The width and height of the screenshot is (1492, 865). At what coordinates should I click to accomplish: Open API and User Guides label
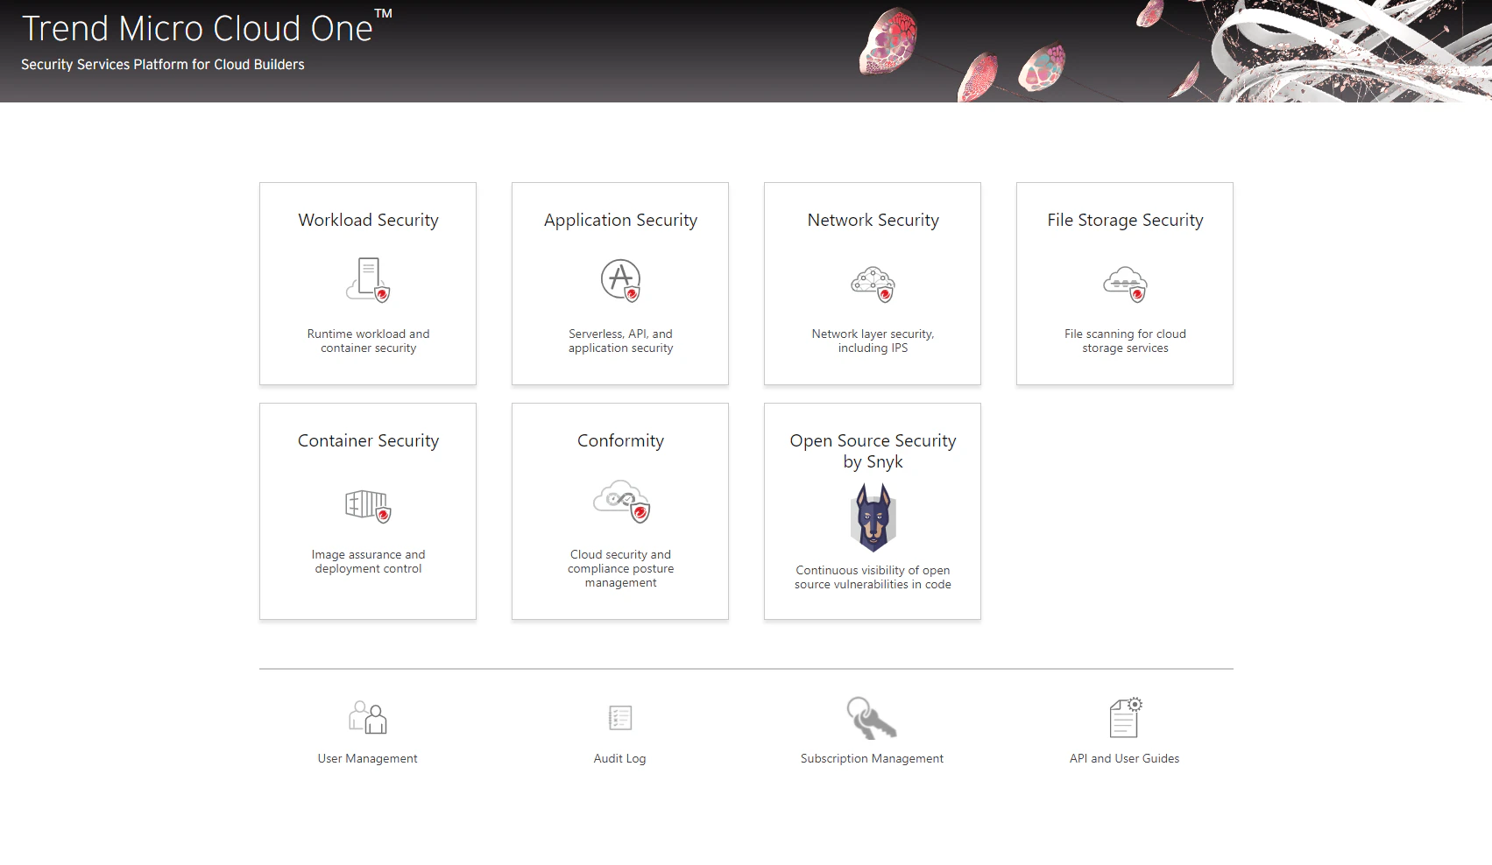[x=1125, y=758]
